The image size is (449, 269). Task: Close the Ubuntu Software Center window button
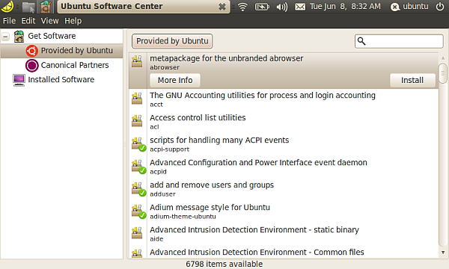point(222,7)
